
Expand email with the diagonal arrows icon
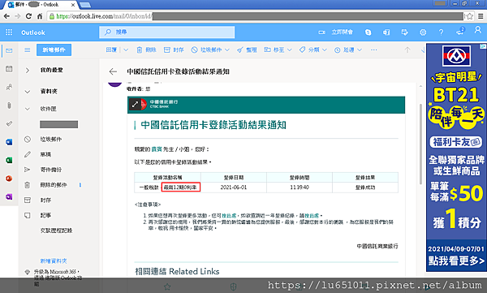tap(135, 105)
